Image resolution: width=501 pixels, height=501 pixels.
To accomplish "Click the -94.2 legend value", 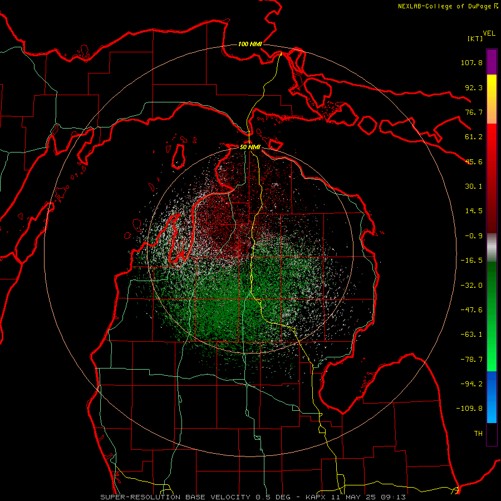I will [471, 384].
